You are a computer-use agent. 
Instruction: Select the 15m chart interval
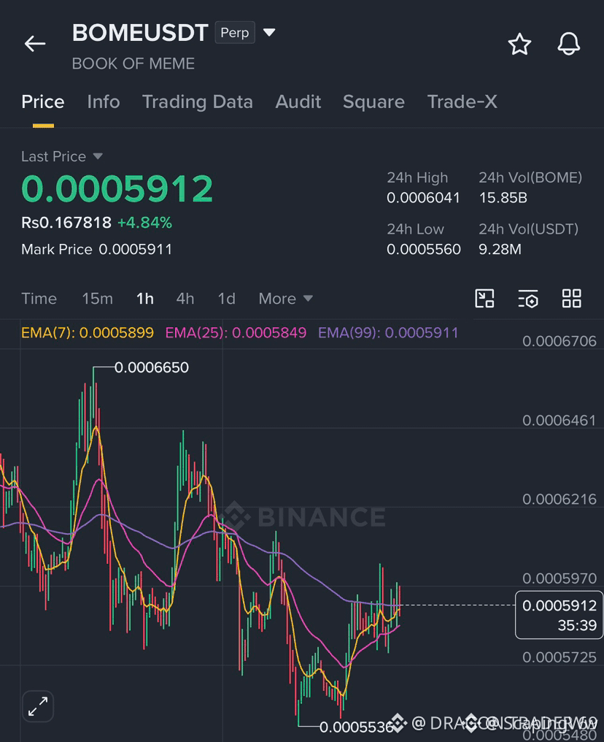tap(97, 299)
